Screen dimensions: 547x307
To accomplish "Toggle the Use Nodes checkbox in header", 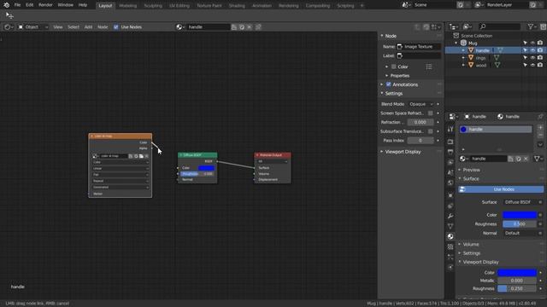I will pyautogui.click(x=116, y=26).
